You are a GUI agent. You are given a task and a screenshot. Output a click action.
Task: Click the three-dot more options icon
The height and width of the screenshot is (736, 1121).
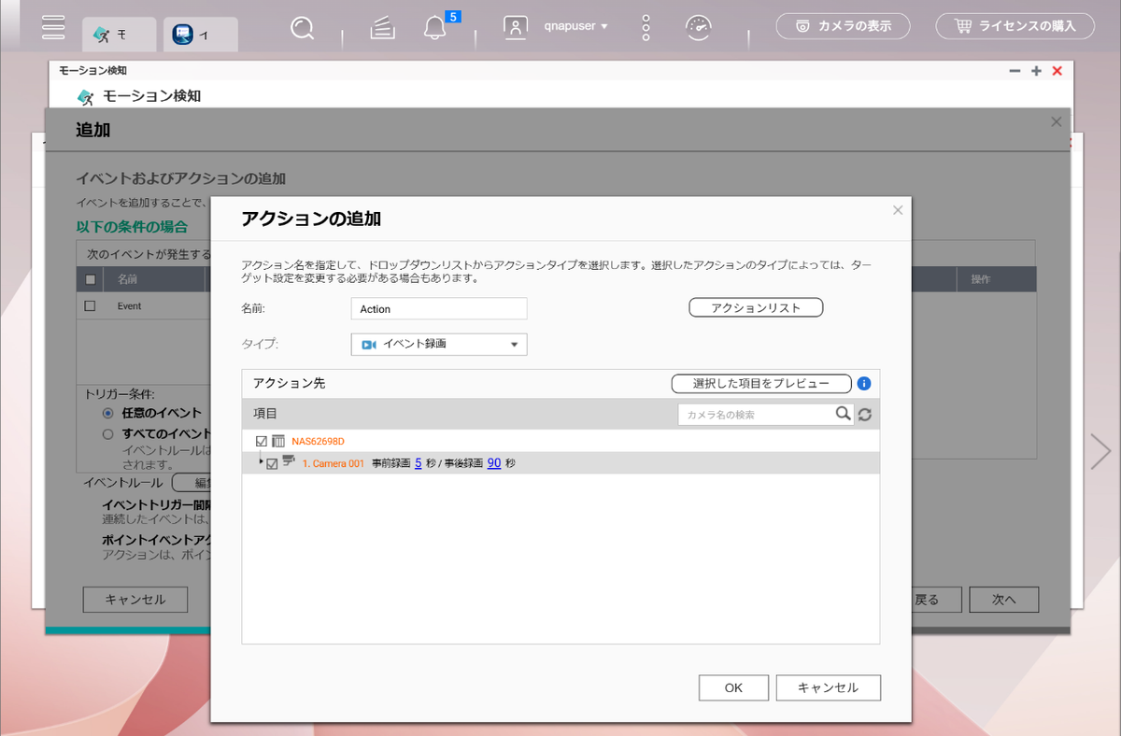(646, 28)
